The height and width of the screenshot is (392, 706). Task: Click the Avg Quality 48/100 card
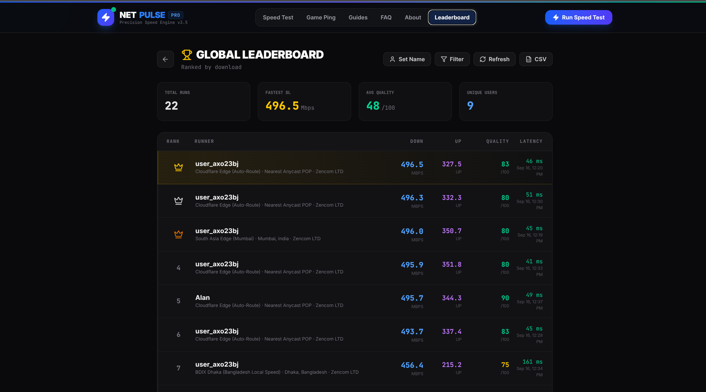tap(405, 101)
